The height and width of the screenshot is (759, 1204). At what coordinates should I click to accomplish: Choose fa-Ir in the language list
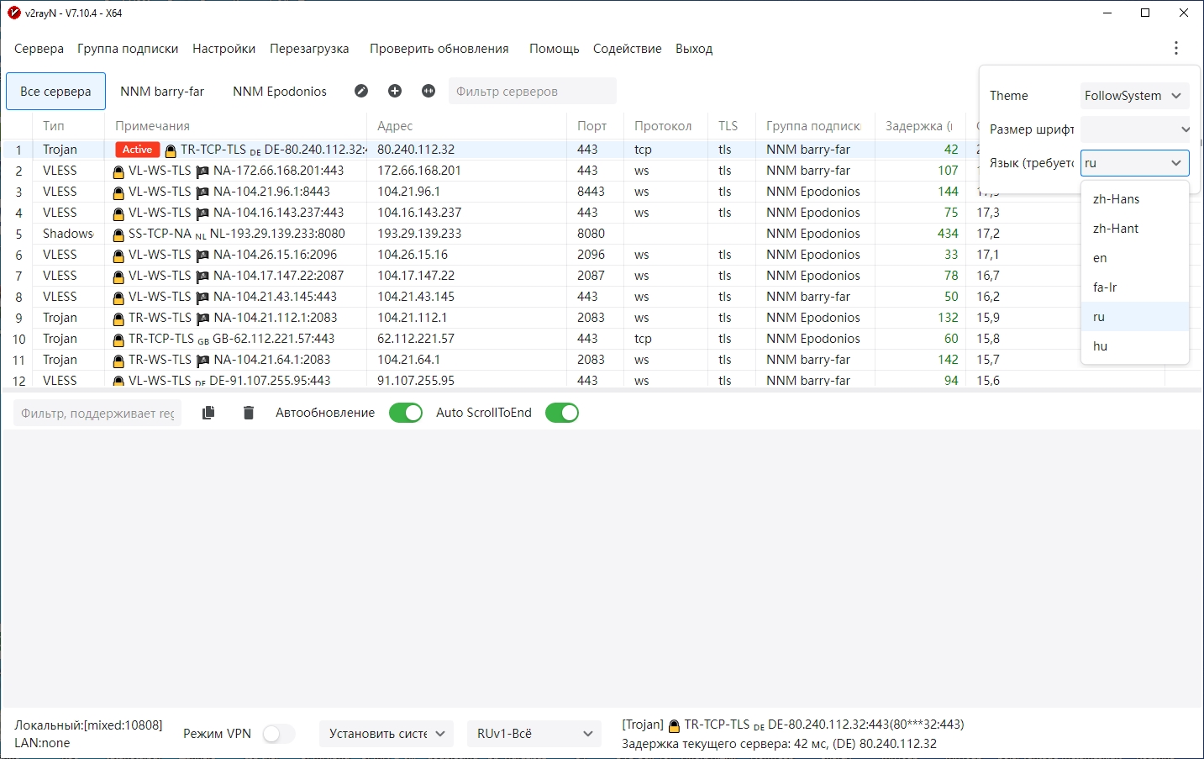1134,287
